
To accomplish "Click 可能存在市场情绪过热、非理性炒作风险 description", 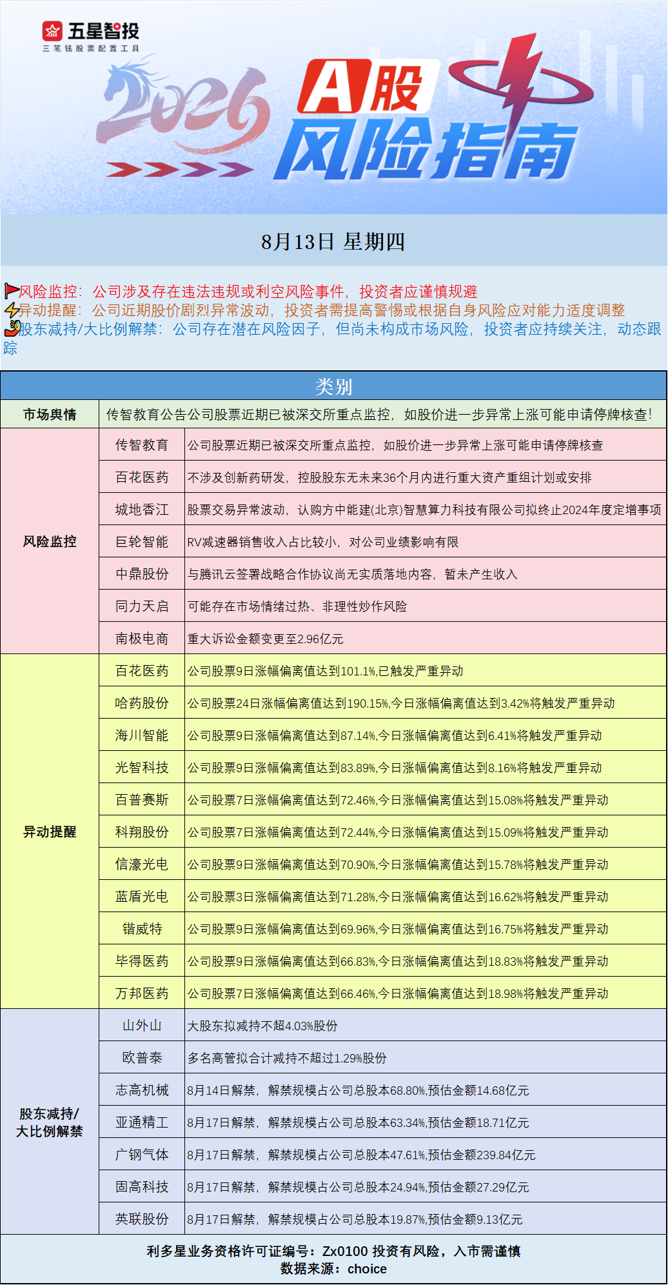I will (x=297, y=606).
